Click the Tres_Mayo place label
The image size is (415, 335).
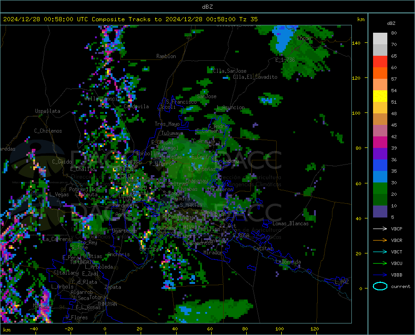pyautogui.click(x=167, y=124)
